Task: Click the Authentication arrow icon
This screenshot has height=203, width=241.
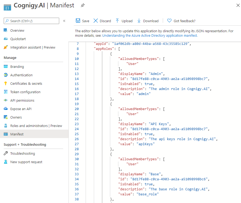Action: pos(6,75)
